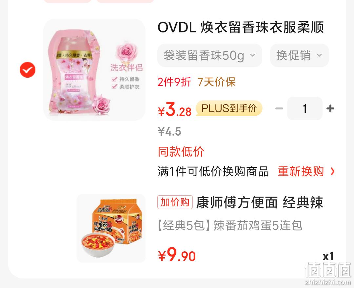Tap the PLUS到手价 badge

click(x=229, y=108)
